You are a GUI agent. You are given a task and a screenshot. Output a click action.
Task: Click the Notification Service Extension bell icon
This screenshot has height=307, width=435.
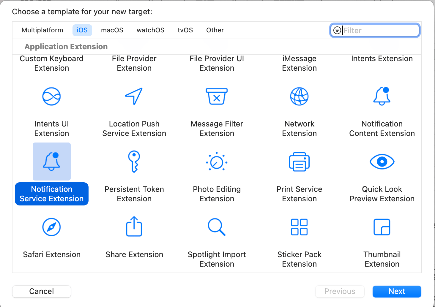click(x=52, y=162)
